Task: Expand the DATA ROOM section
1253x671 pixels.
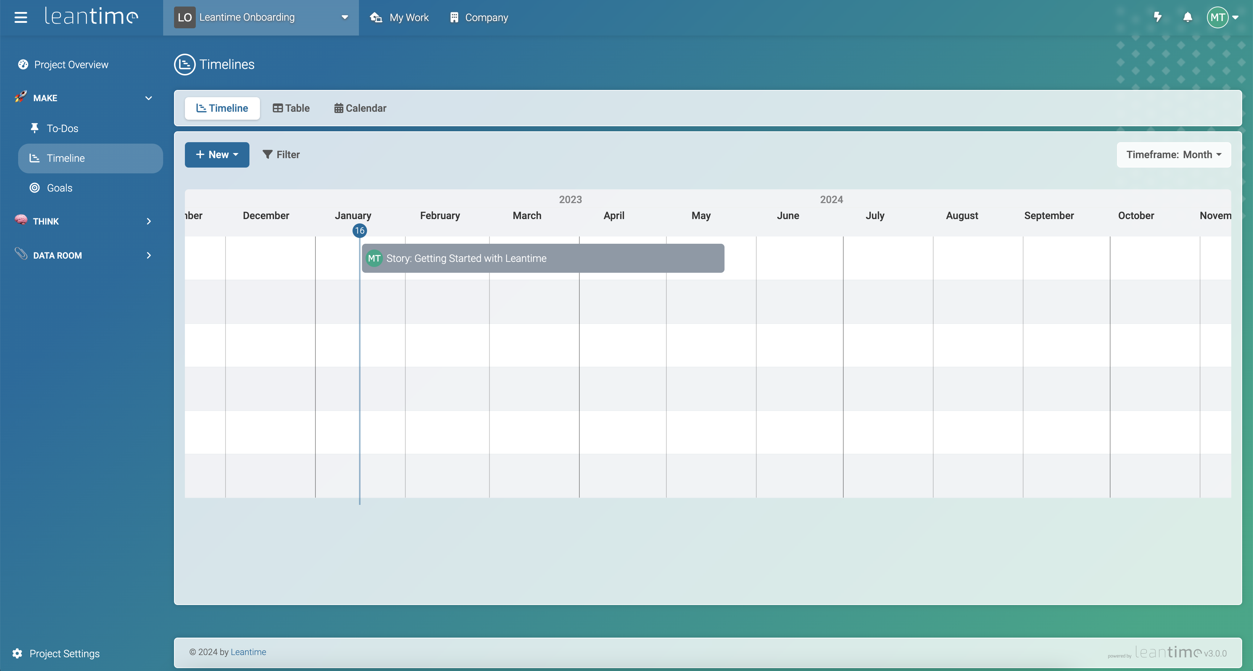Action: [148, 255]
